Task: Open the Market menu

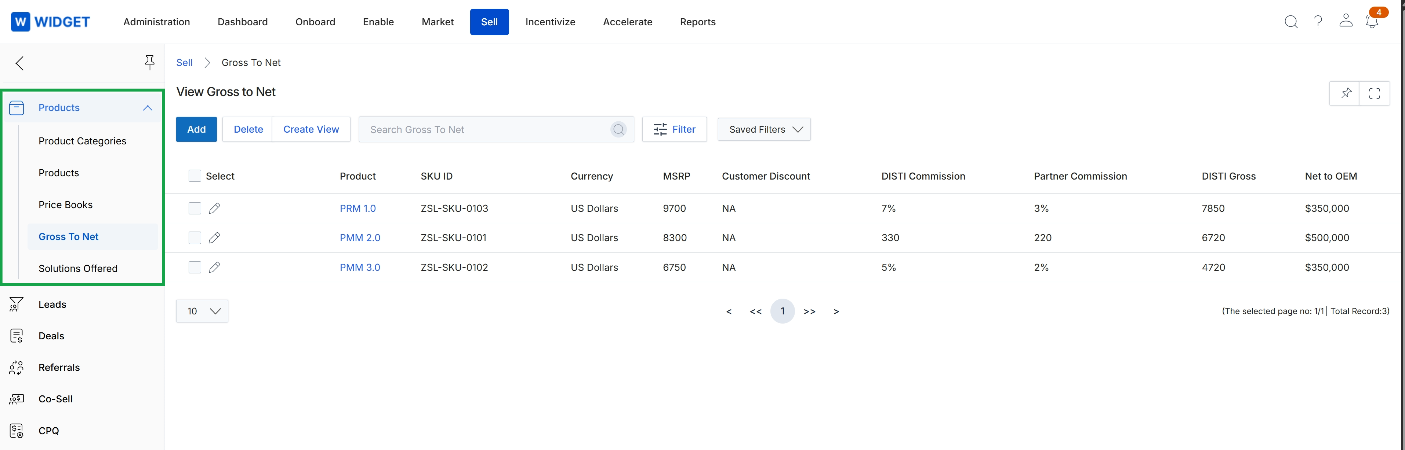Action: [x=438, y=22]
